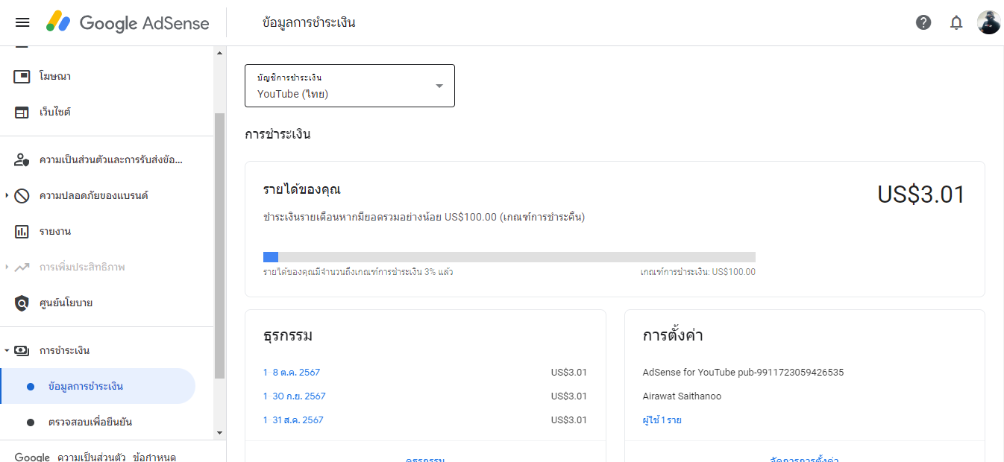Screen dimensions: 1004x462
Task: Click the 3% threshold reached text
Action: pyautogui.click(x=358, y=272)
